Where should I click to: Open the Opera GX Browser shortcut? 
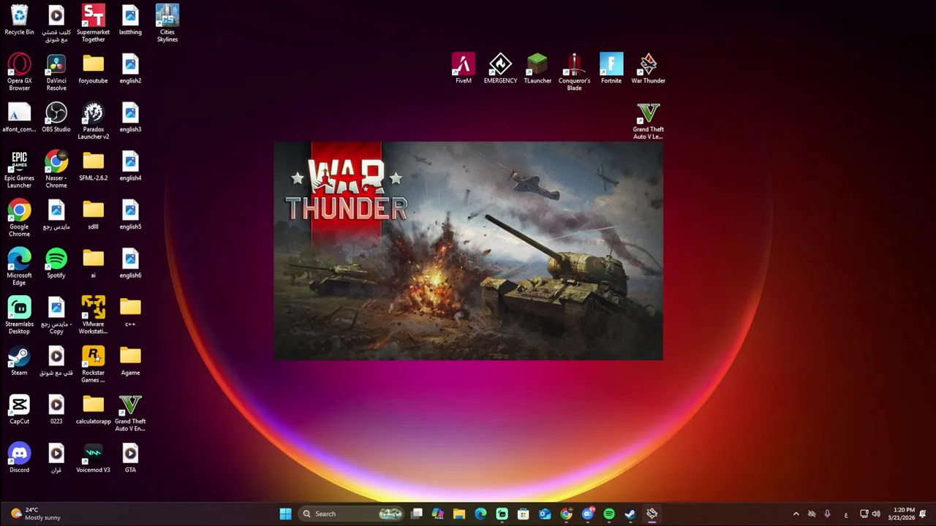[x=19, y=72]
